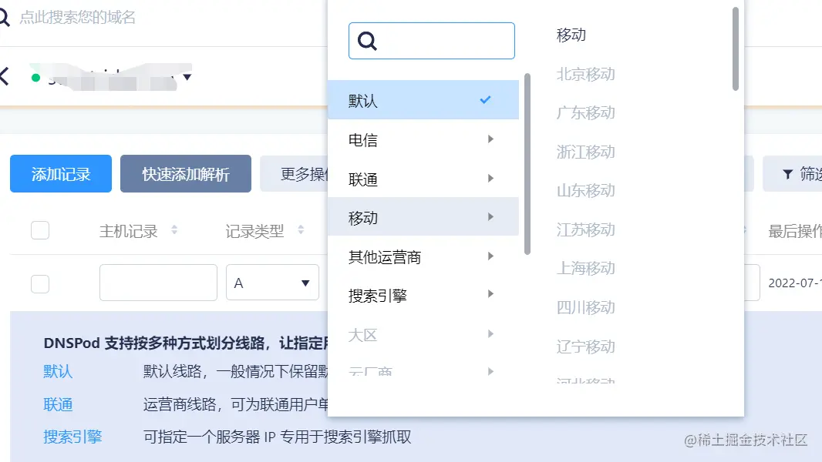Click the search icon in the line dropdown

367,41
